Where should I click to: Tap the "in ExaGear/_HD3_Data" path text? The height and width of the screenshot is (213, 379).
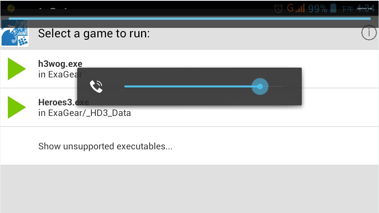85,113
